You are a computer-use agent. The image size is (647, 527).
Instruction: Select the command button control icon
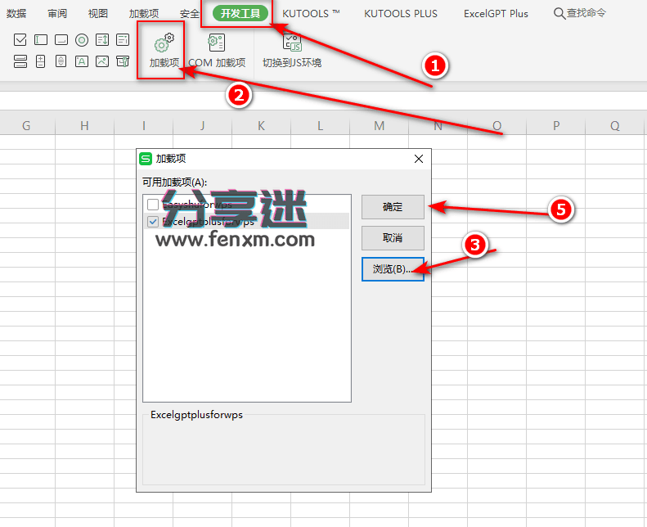tap(61, 39)
